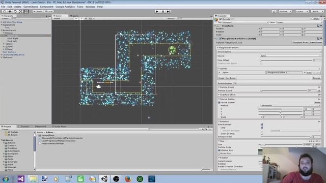
Task: Open the Source dropdown set to Spline
Action: coord(290,56)
